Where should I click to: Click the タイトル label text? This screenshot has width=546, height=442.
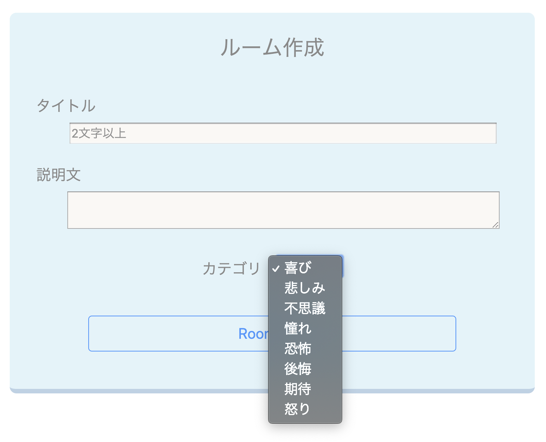click(66, 105)
